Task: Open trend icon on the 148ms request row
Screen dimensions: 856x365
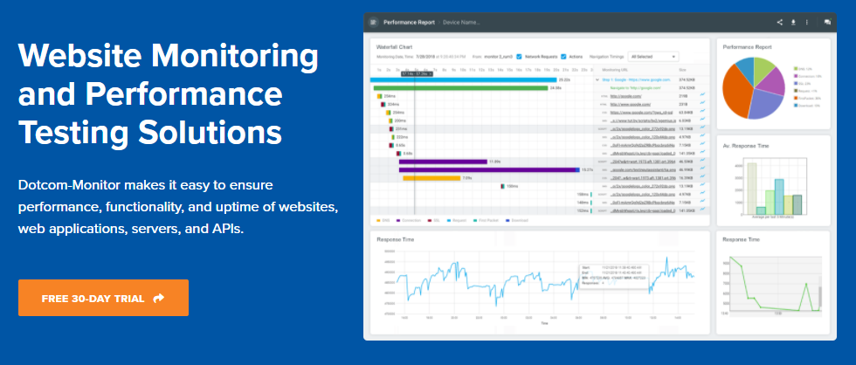Action: [702, 202]
